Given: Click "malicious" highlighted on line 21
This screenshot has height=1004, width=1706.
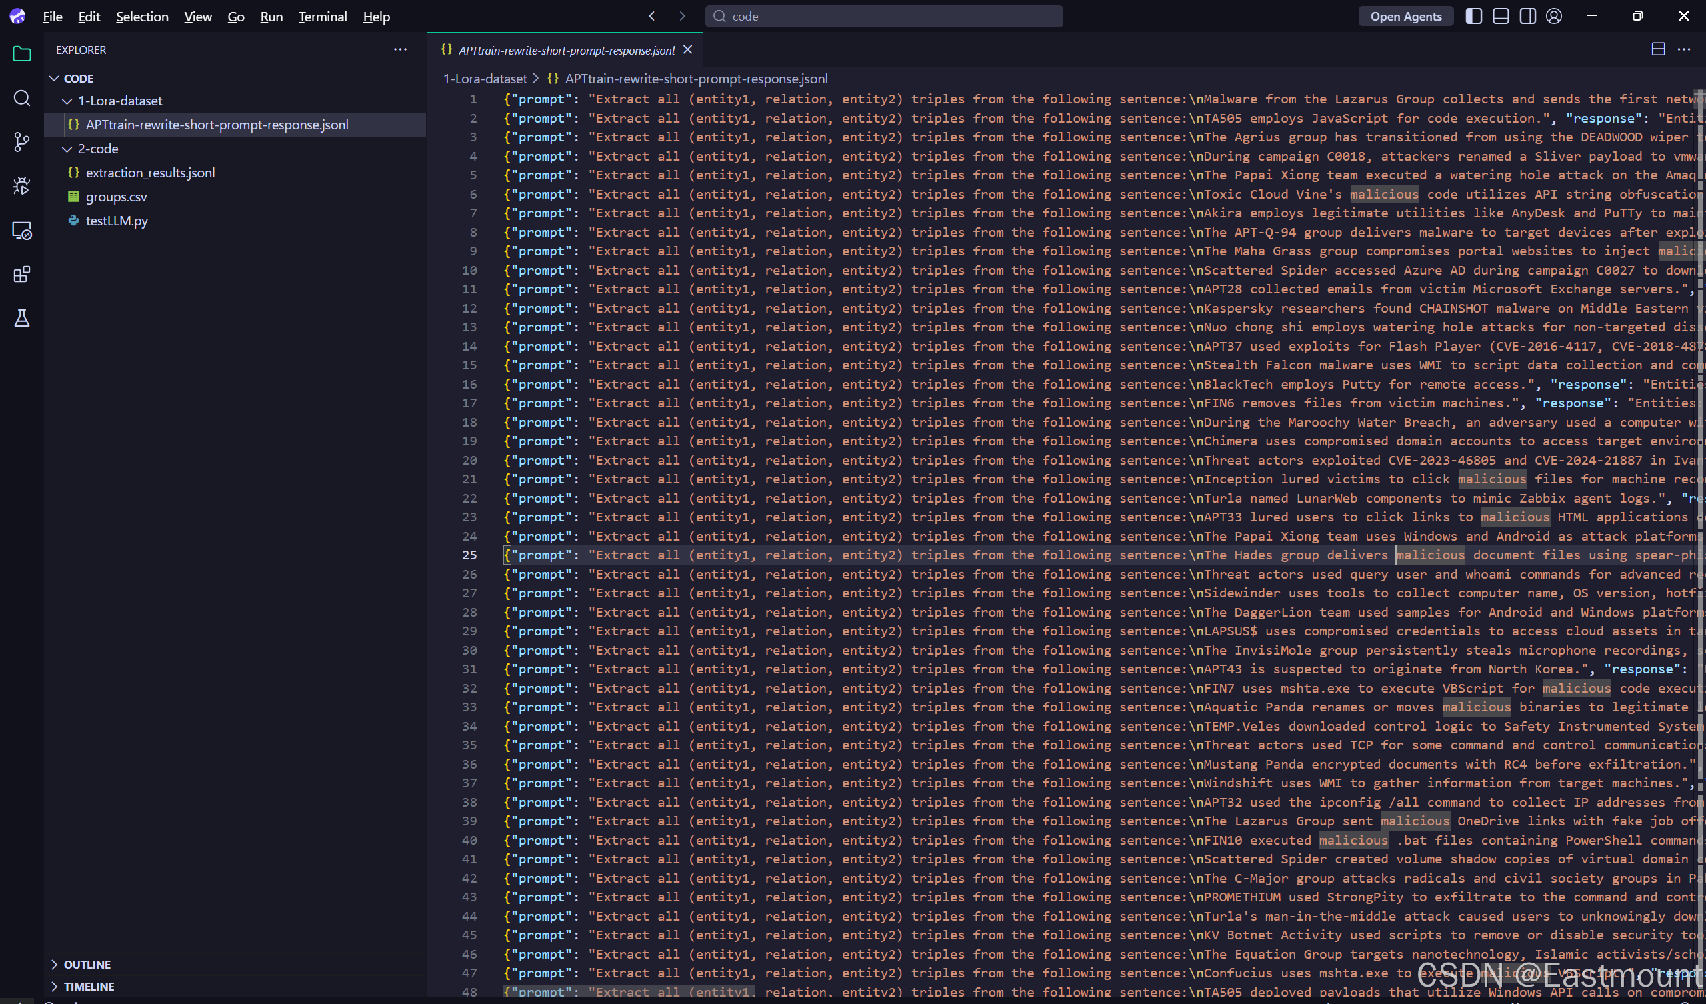Looking at the screenshot, I should (x=1492, y=479).
